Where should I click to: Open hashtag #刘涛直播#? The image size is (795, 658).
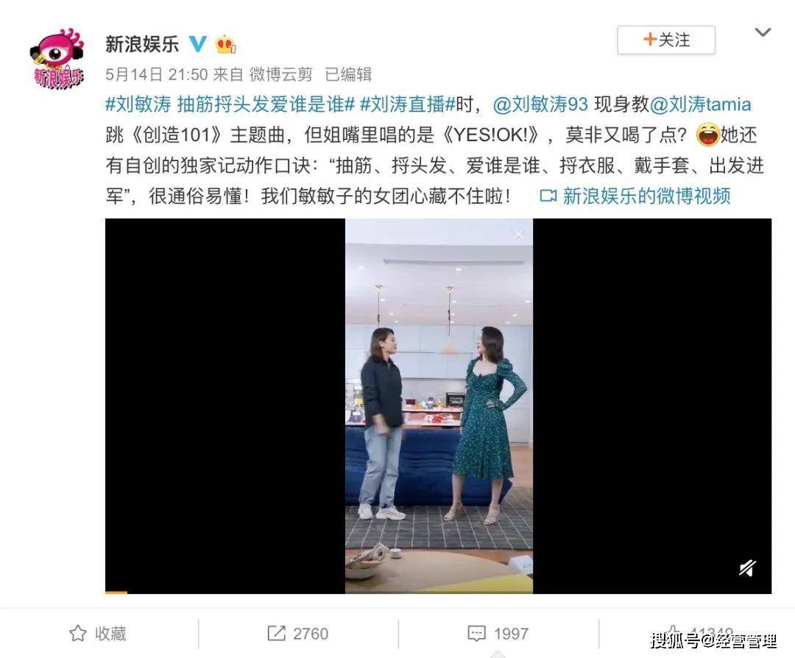tap(408, 105)
